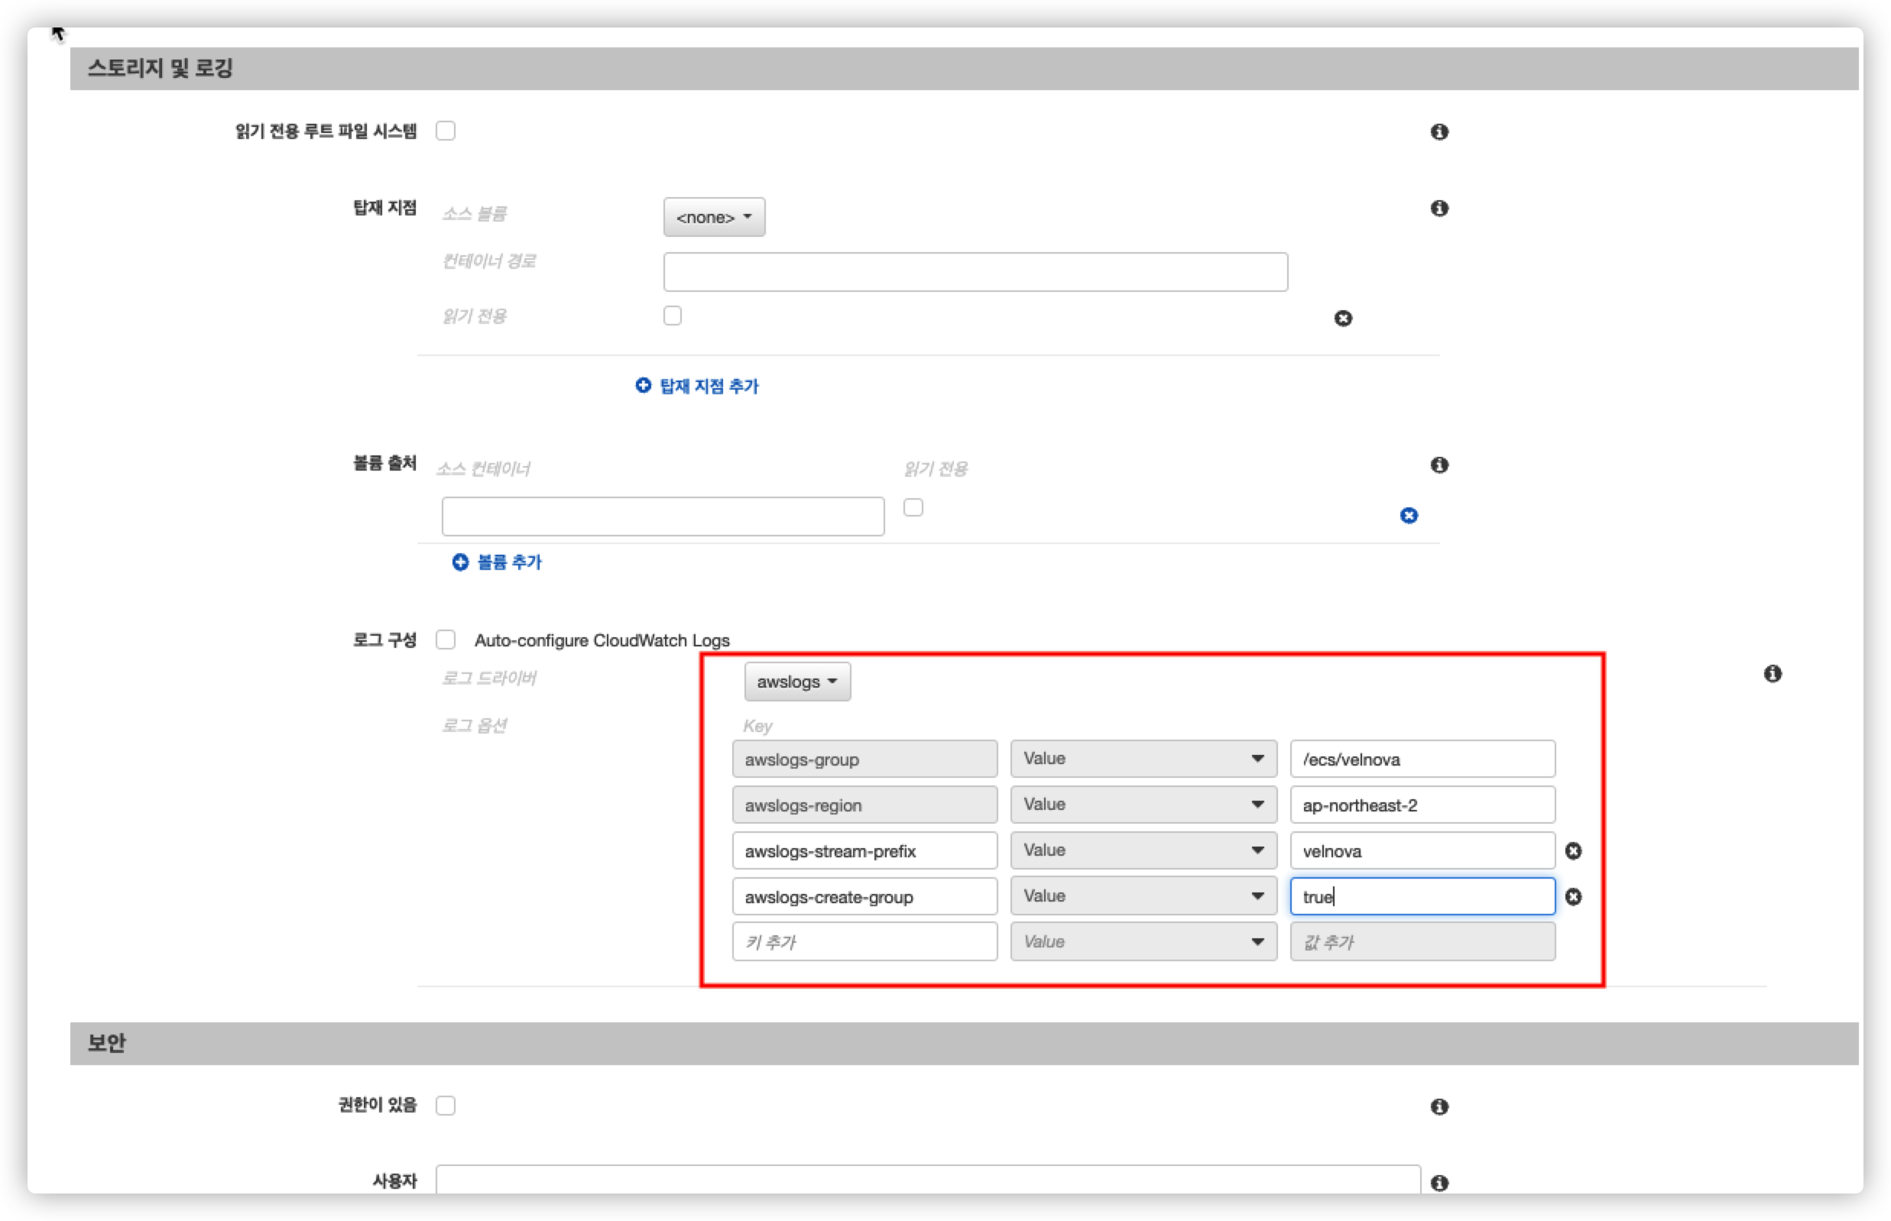This screenshot has height=1221, width=1891.
Task: Remove awslogs-create-group log option
Action: (x=1573, y=897)
